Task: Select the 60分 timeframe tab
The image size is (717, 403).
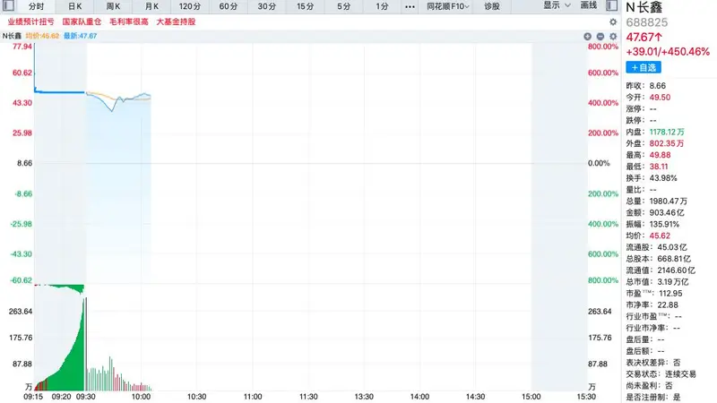Action: tap(229, 6)
